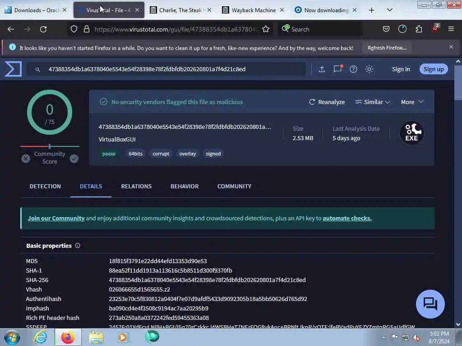Expand the More dropdown
This screenshot has height=346, width=462.
click(x=412, y=102)
